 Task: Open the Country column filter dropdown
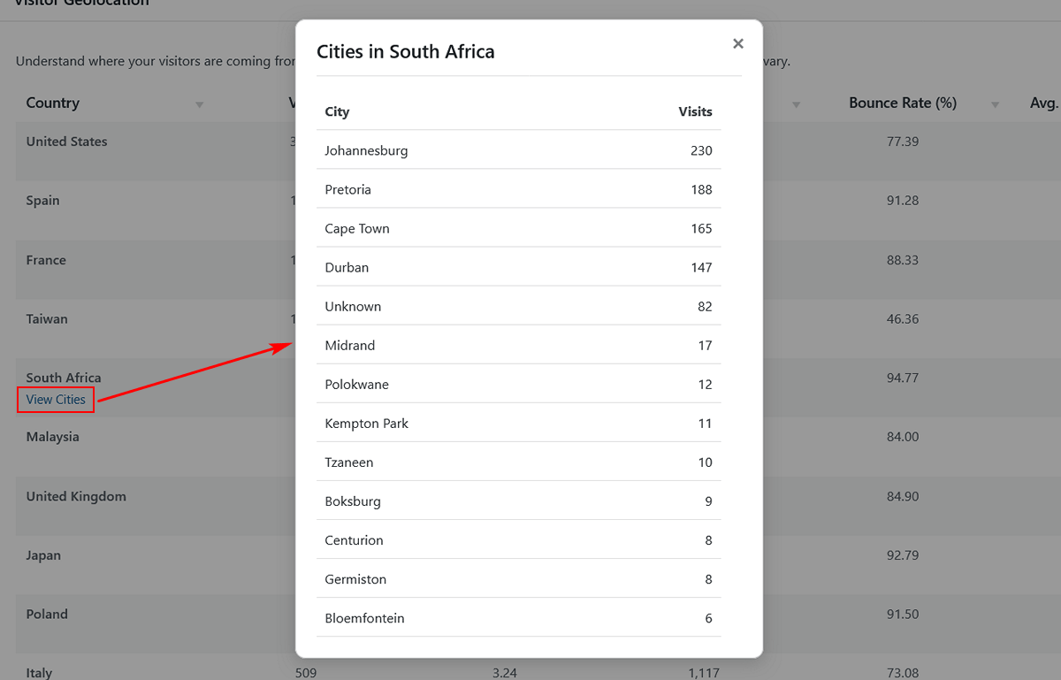200,103
